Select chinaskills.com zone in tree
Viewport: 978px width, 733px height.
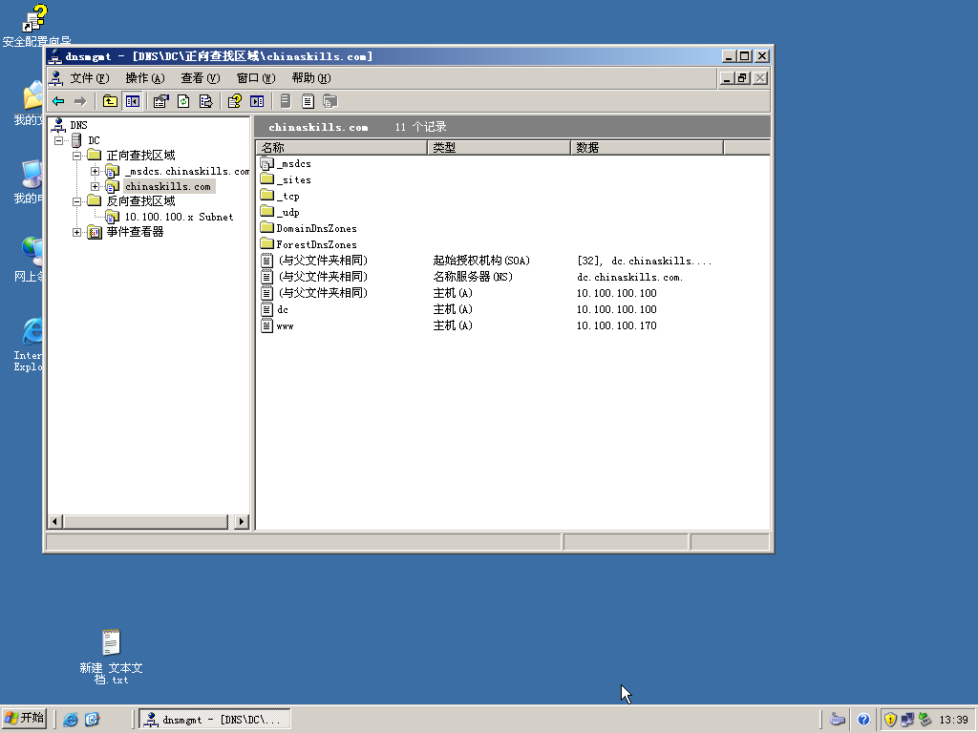168,186
